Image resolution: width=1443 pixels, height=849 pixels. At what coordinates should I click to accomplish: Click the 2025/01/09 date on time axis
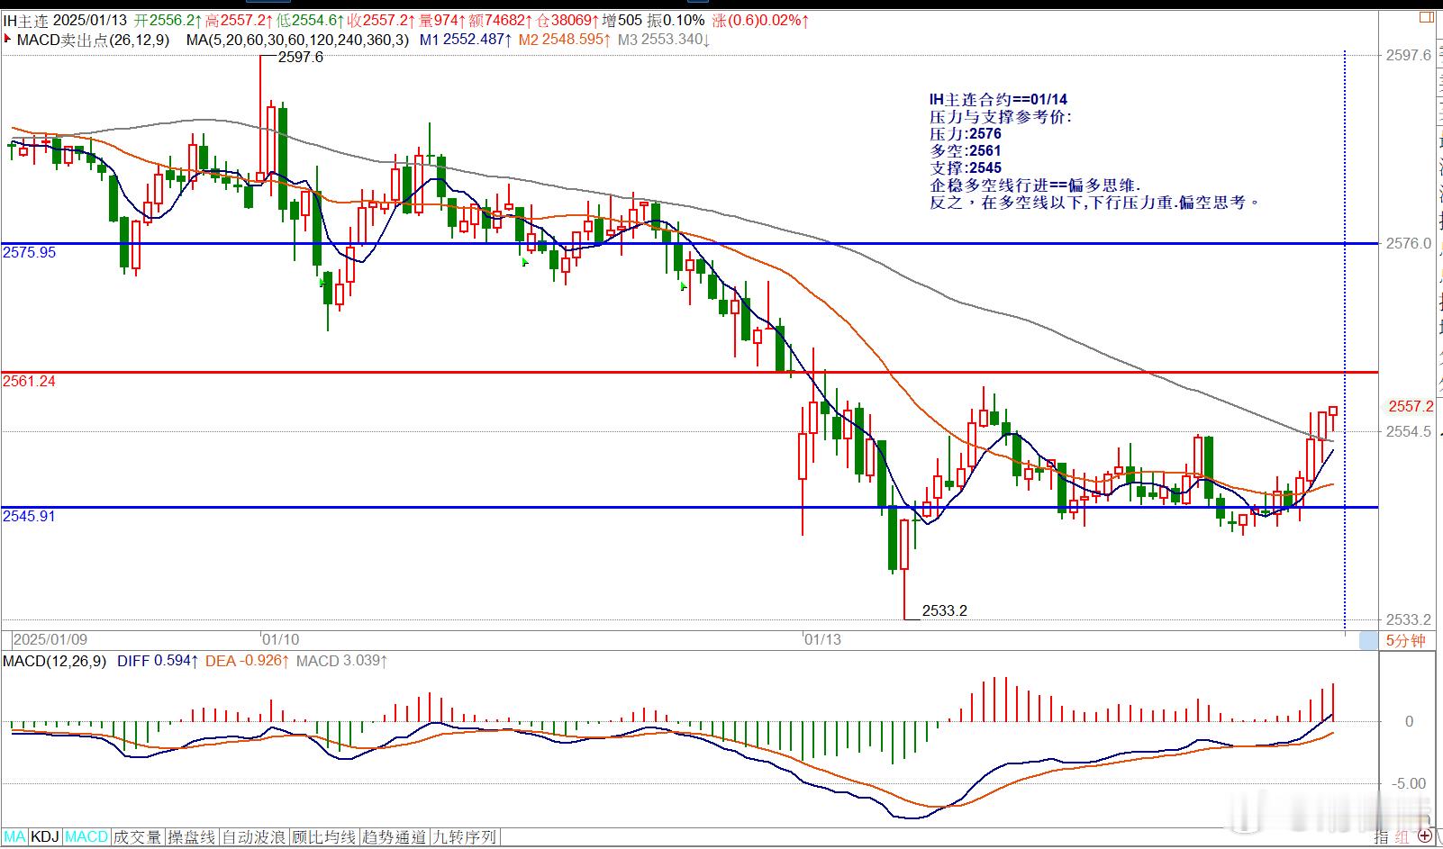51,639
